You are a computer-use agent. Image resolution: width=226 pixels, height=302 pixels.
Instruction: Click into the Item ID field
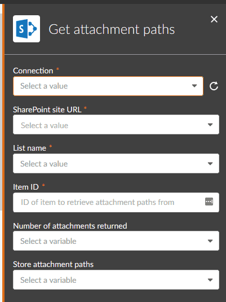(x=116, y=203)
